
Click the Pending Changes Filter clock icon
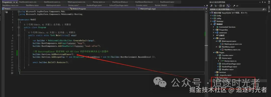(x=216, y=6)
